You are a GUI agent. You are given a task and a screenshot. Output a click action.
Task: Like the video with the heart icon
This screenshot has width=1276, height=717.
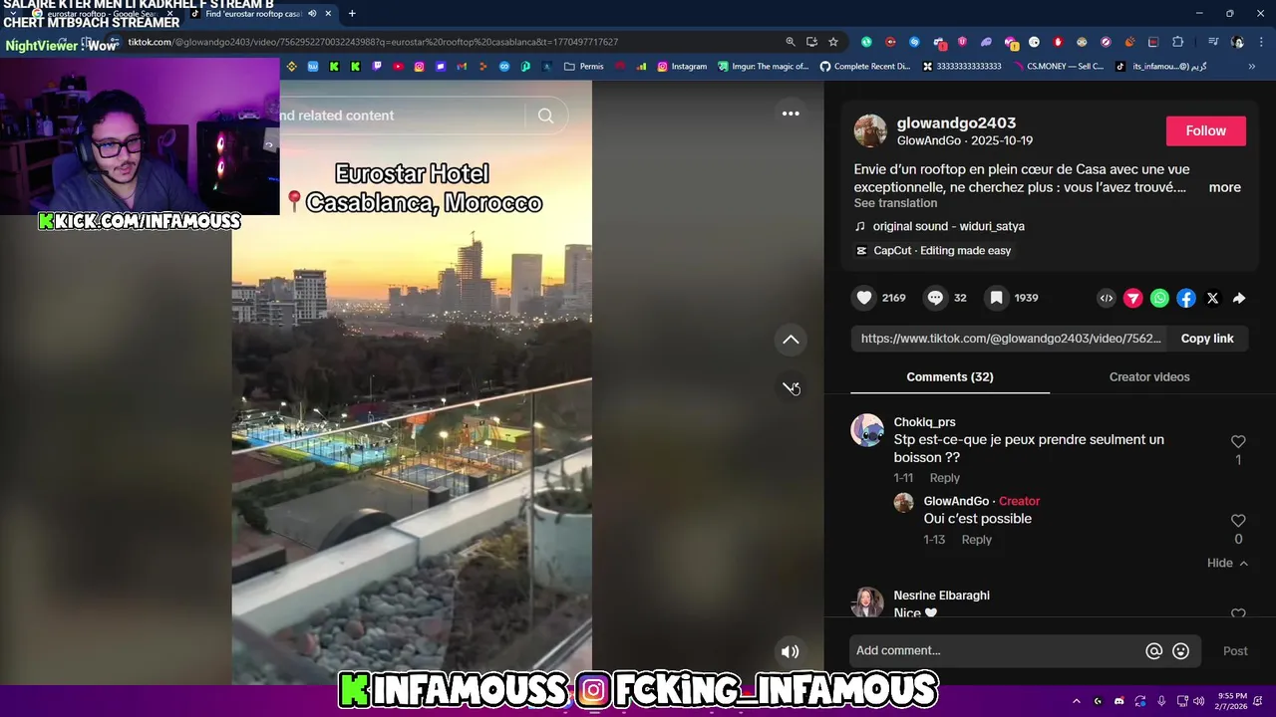point(864,298)
